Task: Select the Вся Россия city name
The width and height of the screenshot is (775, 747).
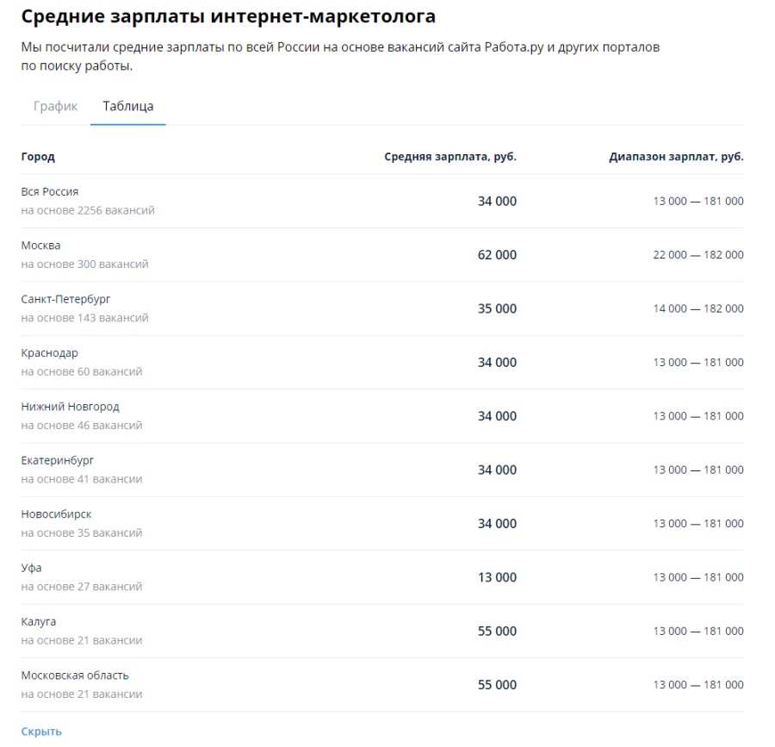Action: (50, 192)
